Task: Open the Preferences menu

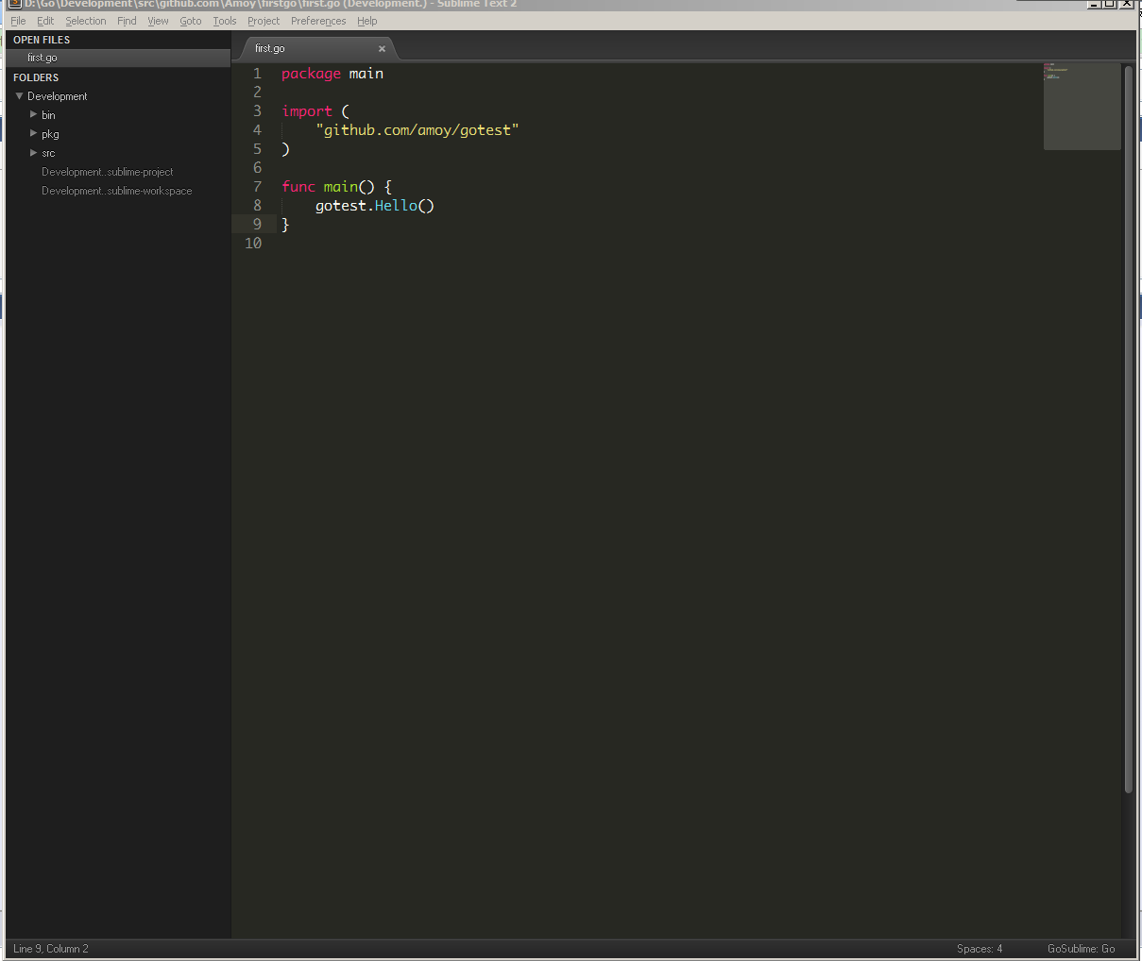Action: click(318, 21)
